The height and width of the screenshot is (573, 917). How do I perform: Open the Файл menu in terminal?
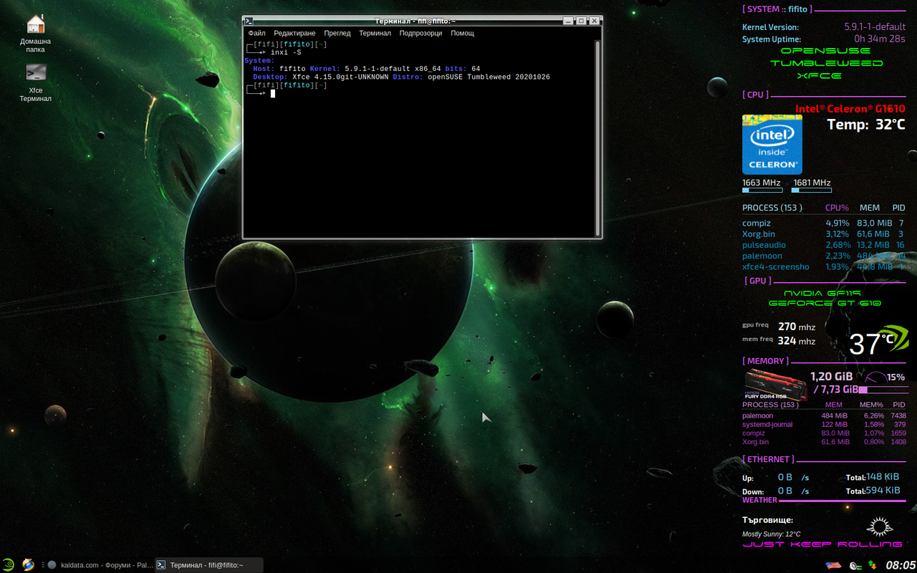[256, 33]
